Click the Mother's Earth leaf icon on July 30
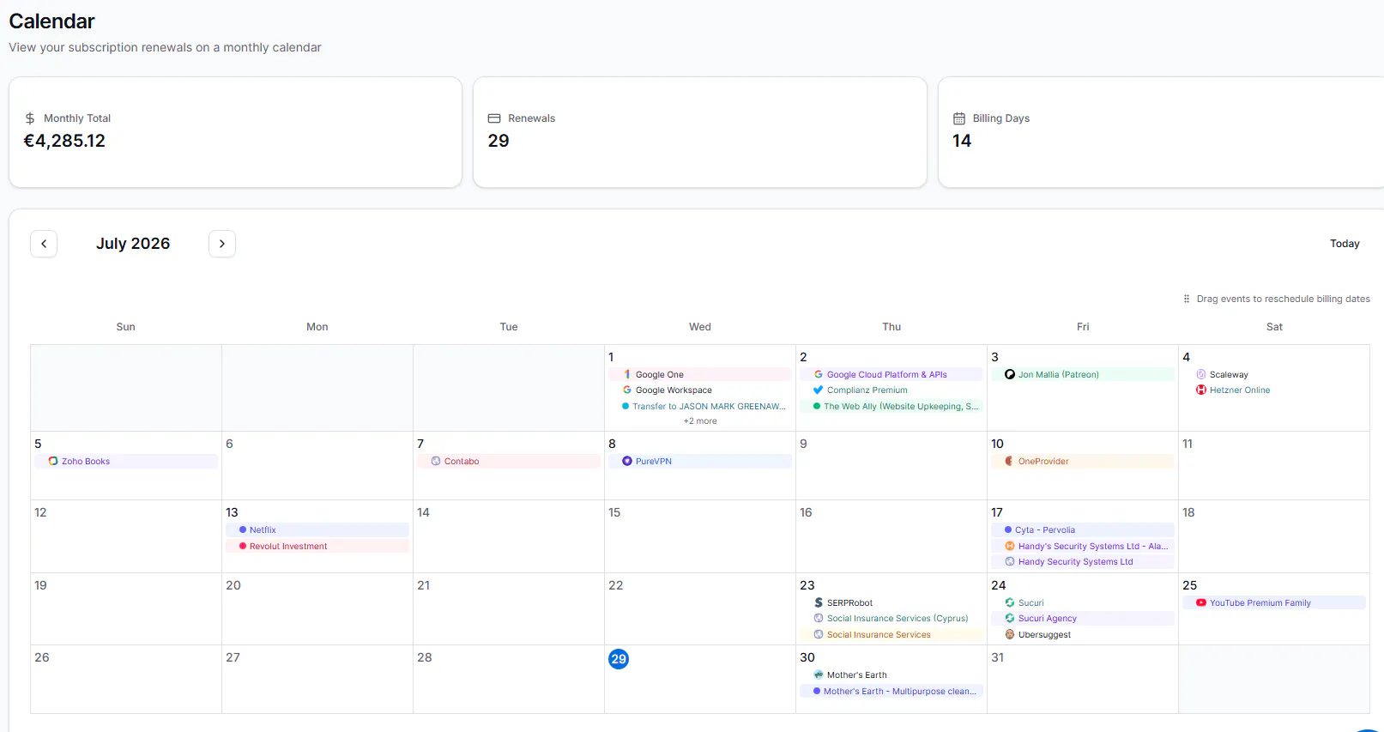This screenshot has width=1384, height=732. click(819, 675)
